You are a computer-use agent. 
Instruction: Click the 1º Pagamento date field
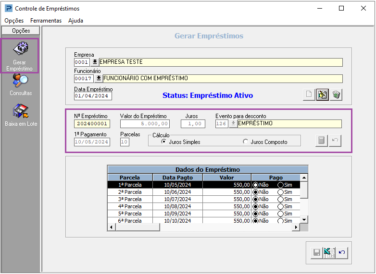pos(92,142)
